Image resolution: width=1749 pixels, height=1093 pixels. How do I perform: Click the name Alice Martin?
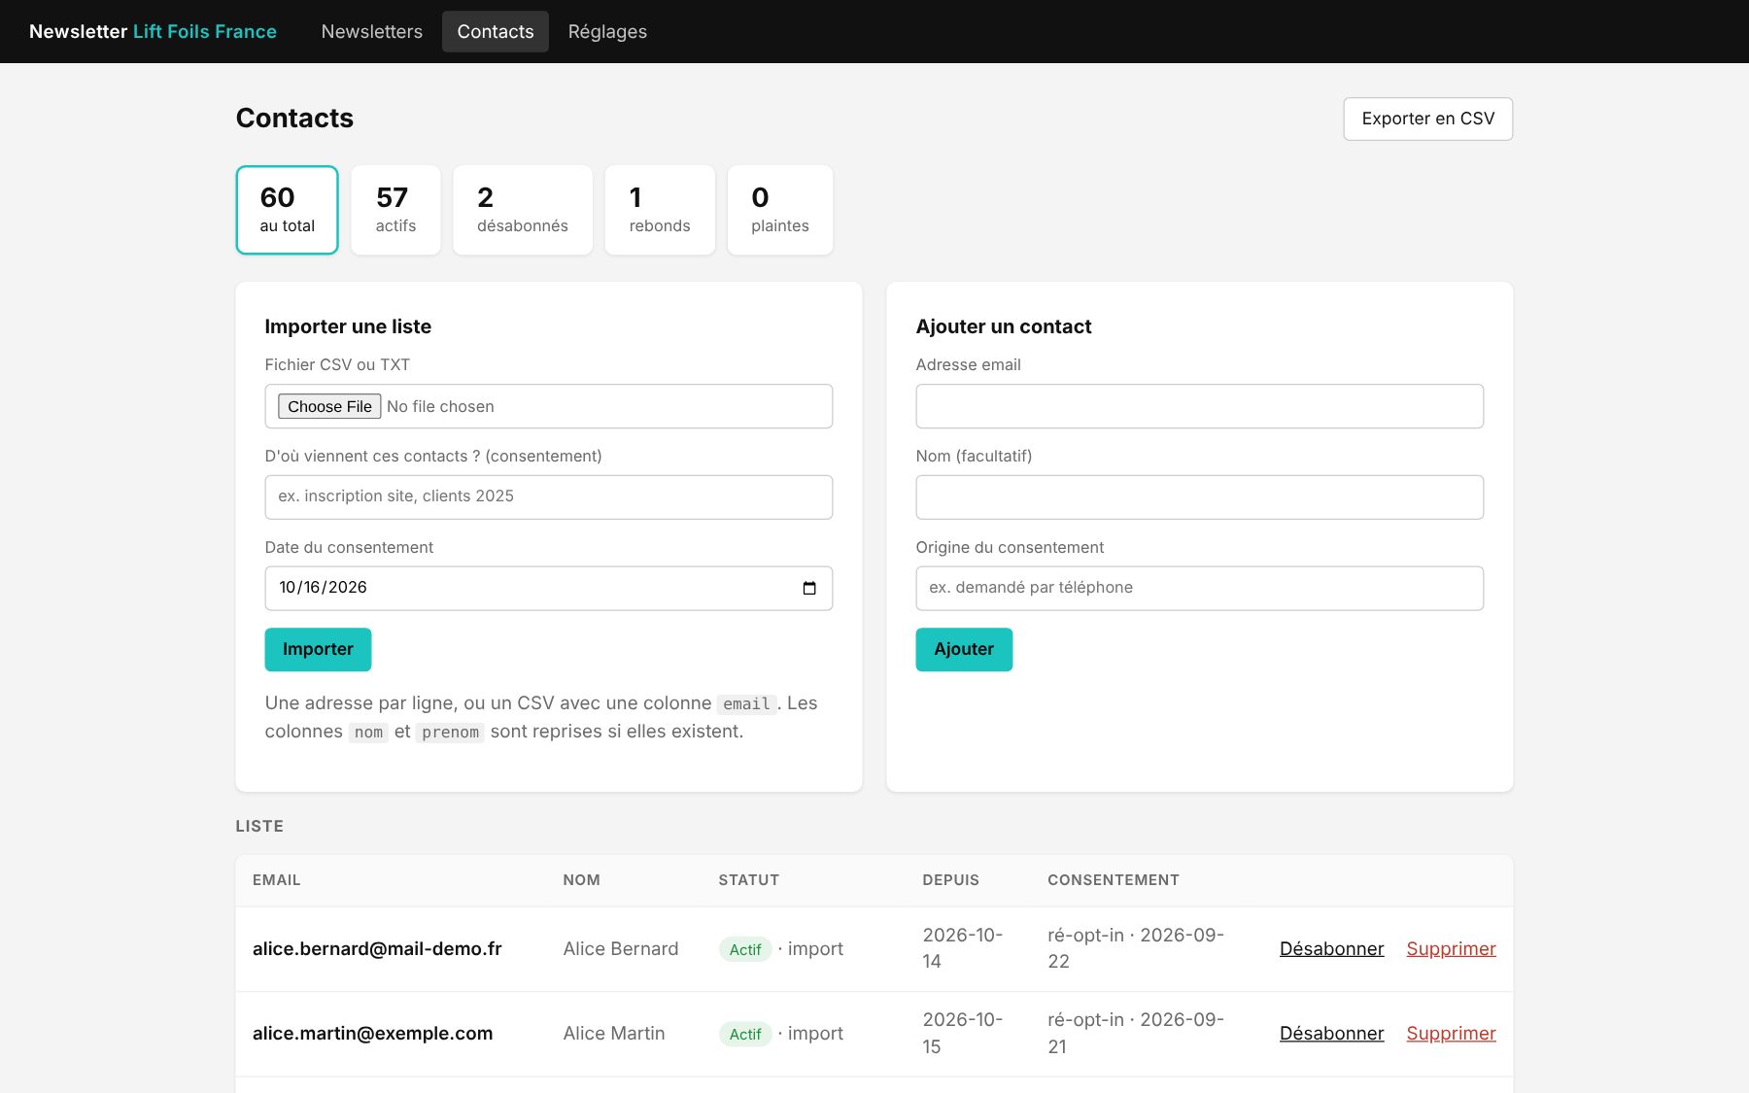pyautogui.click(x=614, y=1033)
